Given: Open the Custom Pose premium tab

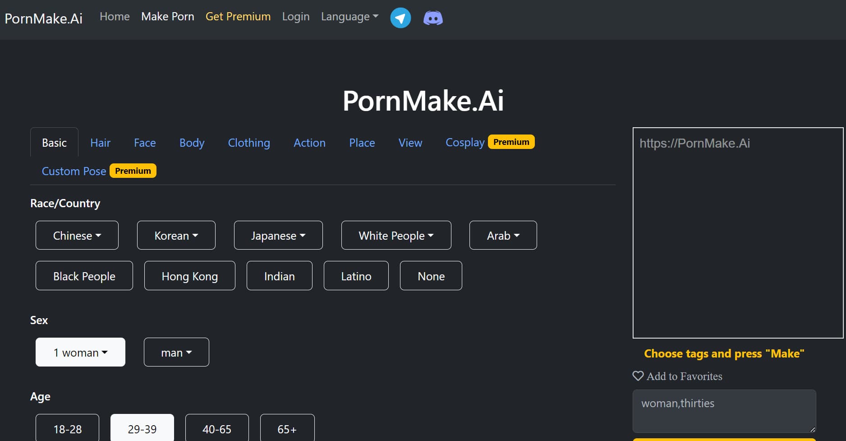Looking at the screenshot, I should 99,171.
